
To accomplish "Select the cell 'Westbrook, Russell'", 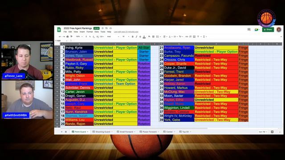I will point(79,60).
